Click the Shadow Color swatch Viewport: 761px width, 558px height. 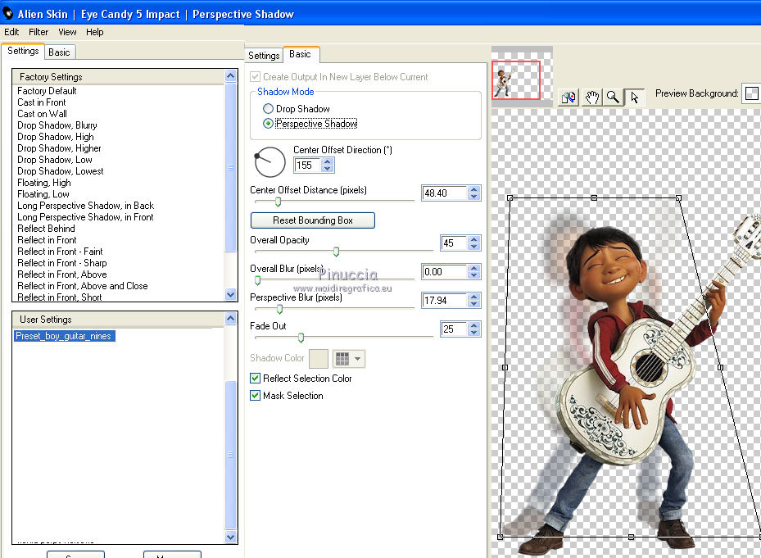pos(319,359)
